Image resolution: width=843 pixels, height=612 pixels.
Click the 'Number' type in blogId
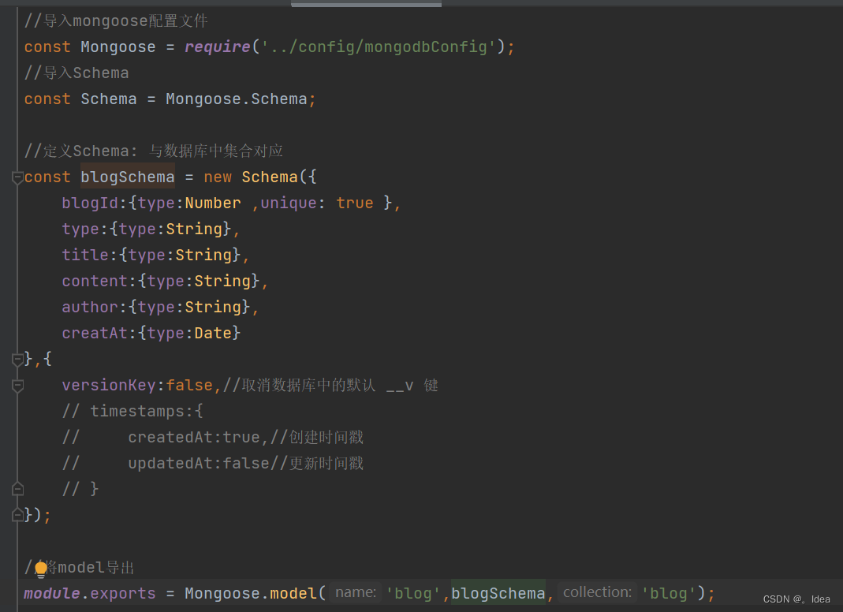point(213,203)
